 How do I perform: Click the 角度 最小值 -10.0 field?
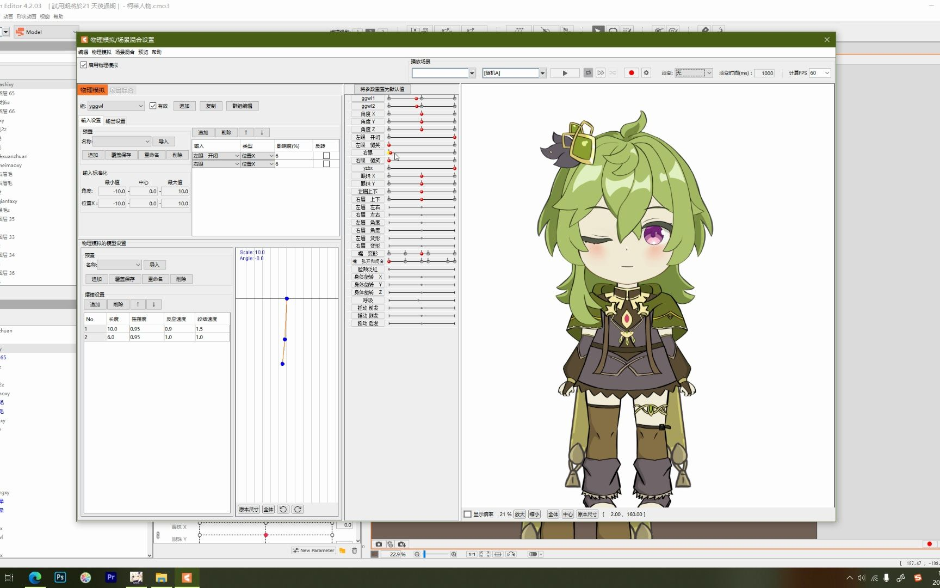click(113, 192)
